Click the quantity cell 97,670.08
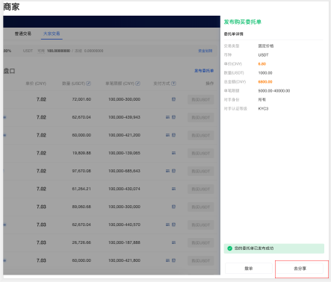Screen dimensions: 331x282 coord(81,171)
